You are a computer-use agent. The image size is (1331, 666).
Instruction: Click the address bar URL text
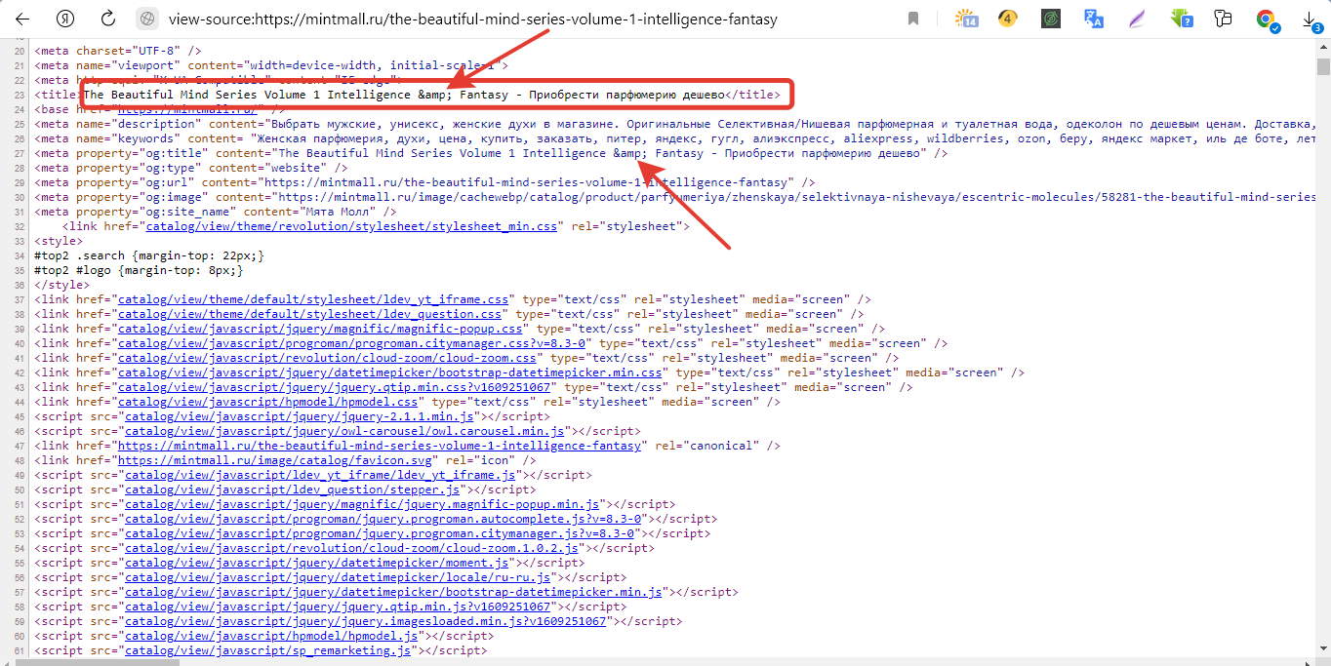(473, 19)
